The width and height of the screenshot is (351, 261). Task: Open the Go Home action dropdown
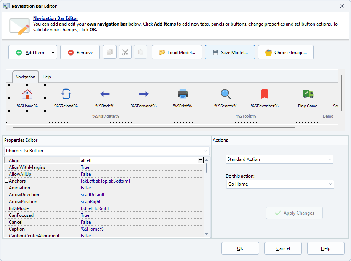(x=280, y=184)
